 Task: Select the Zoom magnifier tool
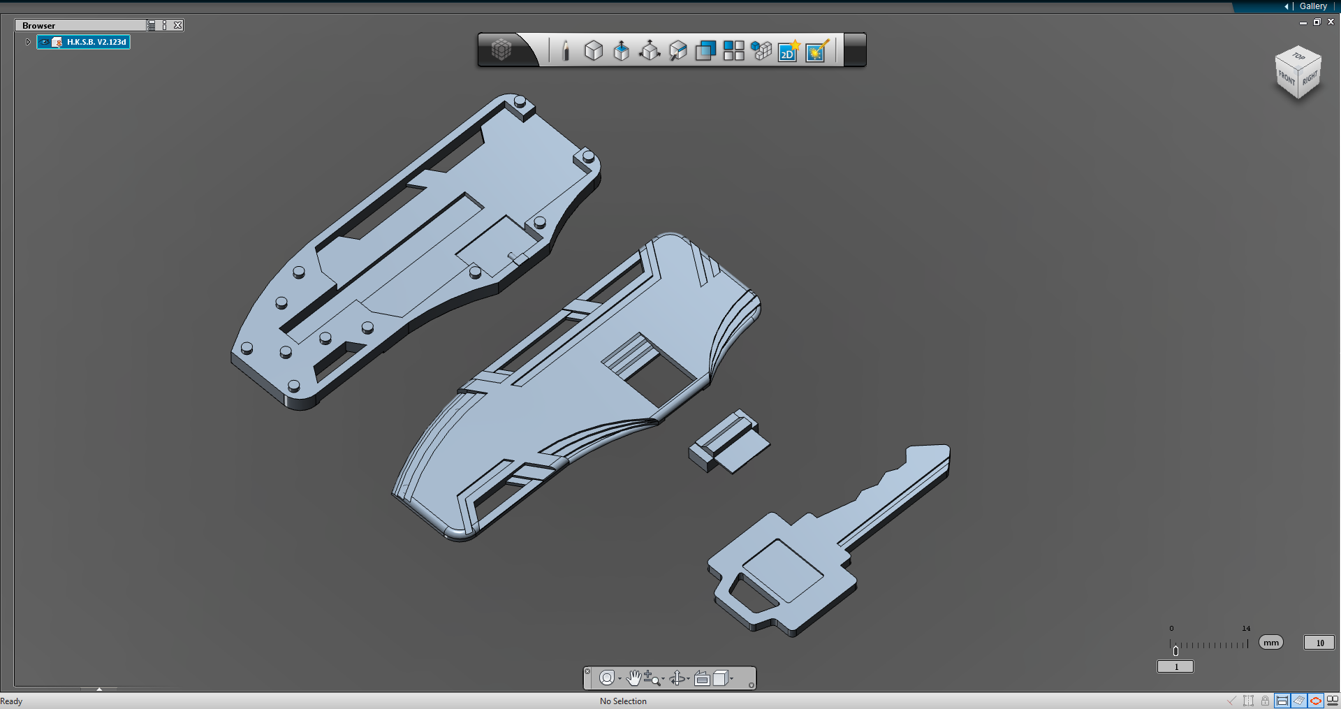[x=651, y=678]
